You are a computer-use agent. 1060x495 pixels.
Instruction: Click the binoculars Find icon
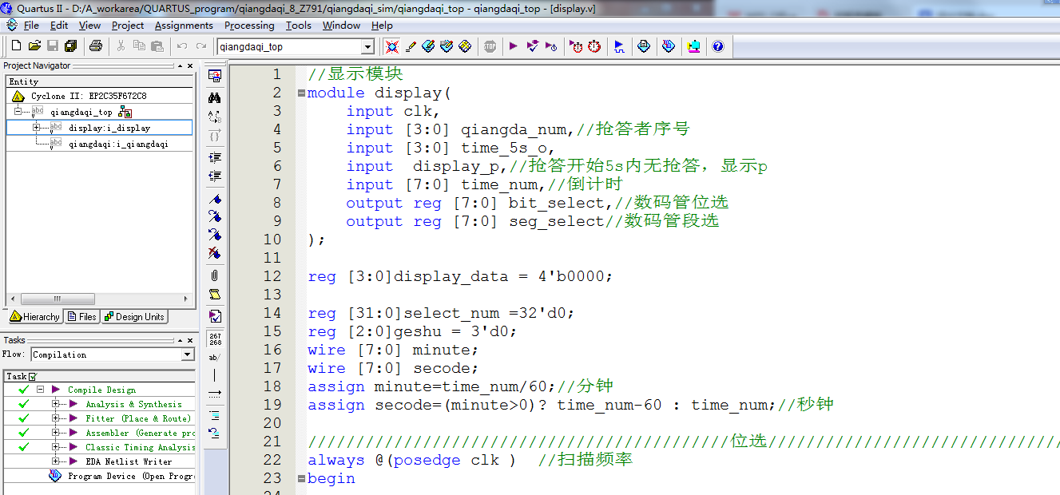(214, 97)
